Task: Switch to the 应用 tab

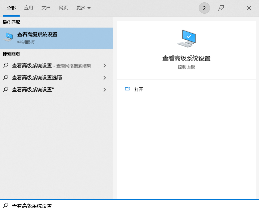Action: [x=28, y=8]
